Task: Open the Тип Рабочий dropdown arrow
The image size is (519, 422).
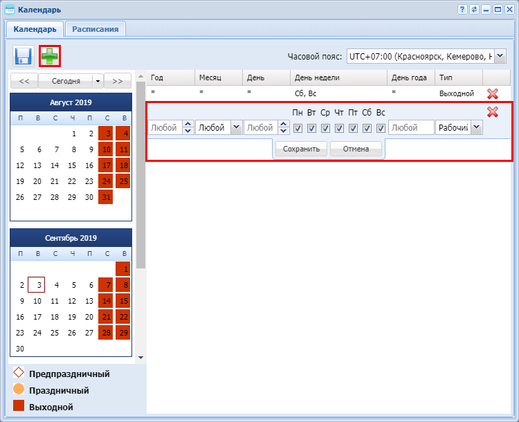Action: coord(477,127)
